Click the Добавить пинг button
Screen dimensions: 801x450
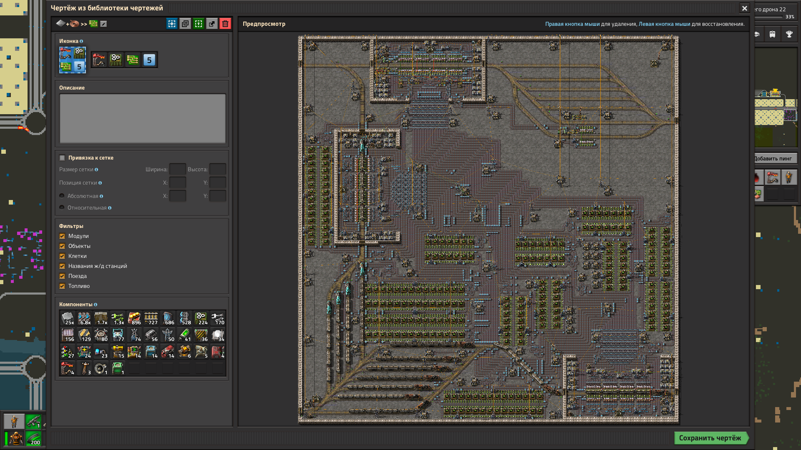[x=775, y=158]
